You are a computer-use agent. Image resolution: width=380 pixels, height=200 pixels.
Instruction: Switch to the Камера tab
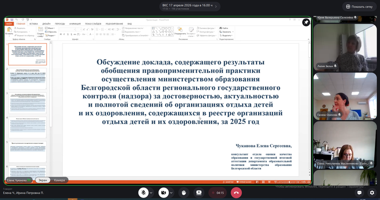pos(60,180)
